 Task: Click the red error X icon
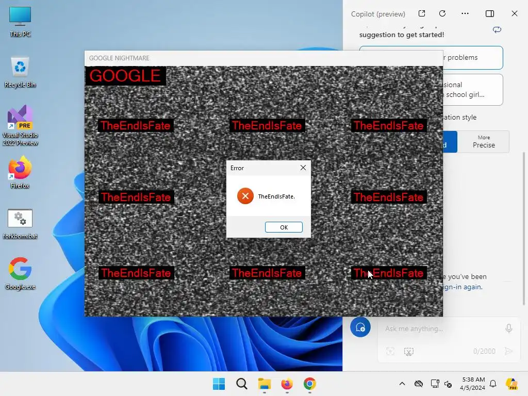245,196
